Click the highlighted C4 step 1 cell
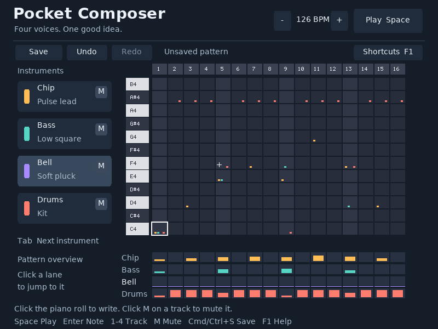The height and width of the screenshot is (329, 438). (x=159, y=229)
